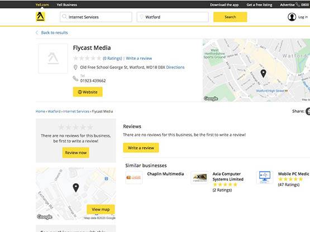Click the Chaplin Multimedia logo thumbnail
310x232 pixels.
[134, 177]
